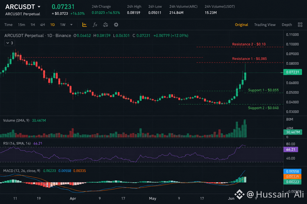Click the Resistance 2 - $0.10 label
The width and height of the screenshot is (307, 204).
coord(249,44)
